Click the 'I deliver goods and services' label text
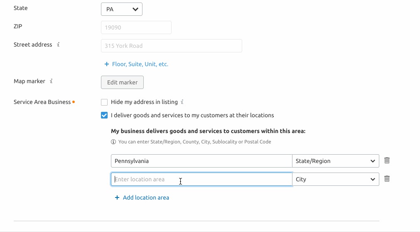 pos(192,115)
